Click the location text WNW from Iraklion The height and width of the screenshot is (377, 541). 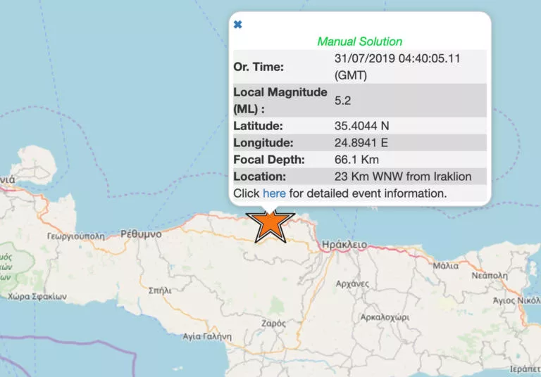coord(402,177)
